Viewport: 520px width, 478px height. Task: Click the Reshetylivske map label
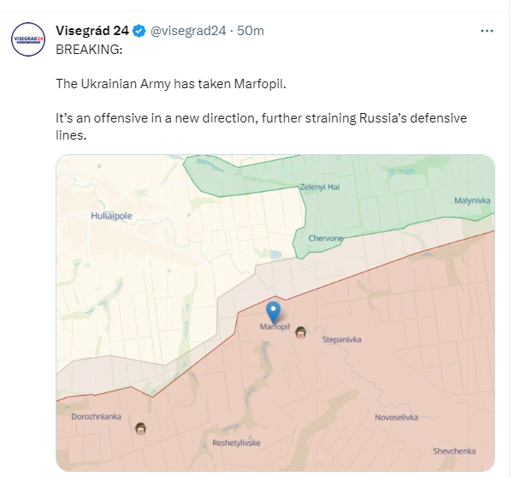coord(236,443)
